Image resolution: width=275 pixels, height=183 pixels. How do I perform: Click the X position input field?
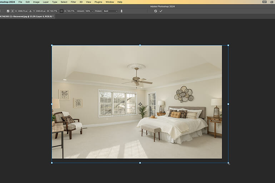click(22, 11)
